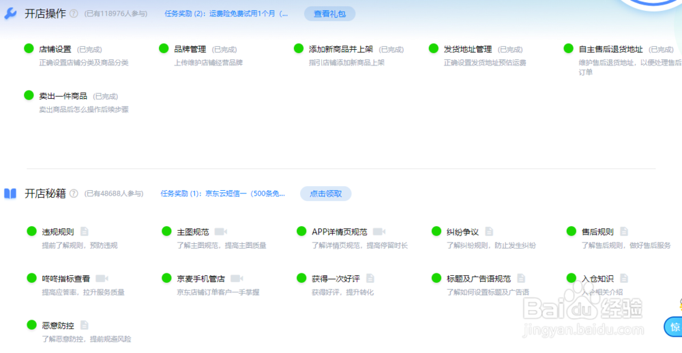Viewport: 682px width, 353px height.
Task: Click the document icon next to 获得一次好评
Action: [x=370, y=278]
